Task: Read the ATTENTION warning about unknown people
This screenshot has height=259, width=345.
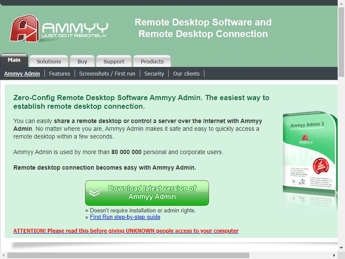Action: [126, 231]
